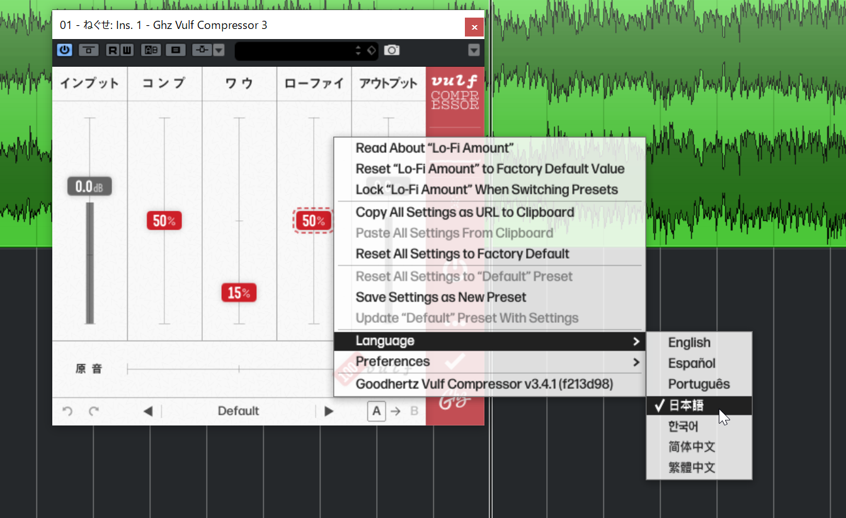The height and width of the screenshot is (518, 846).
Task: Go to previous preset arrow
Action: point(148,411)
